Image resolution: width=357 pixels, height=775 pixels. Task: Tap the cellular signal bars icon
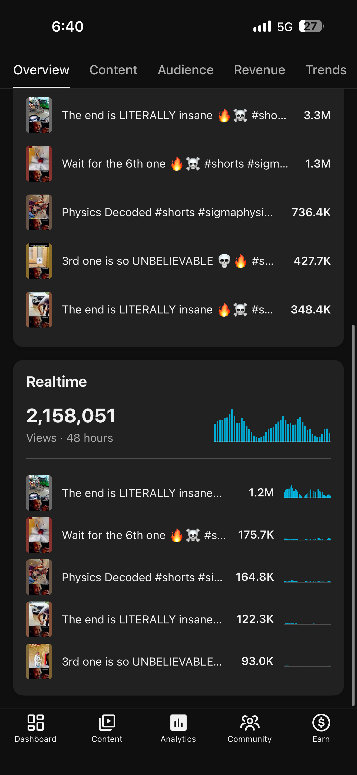(262, 26)
